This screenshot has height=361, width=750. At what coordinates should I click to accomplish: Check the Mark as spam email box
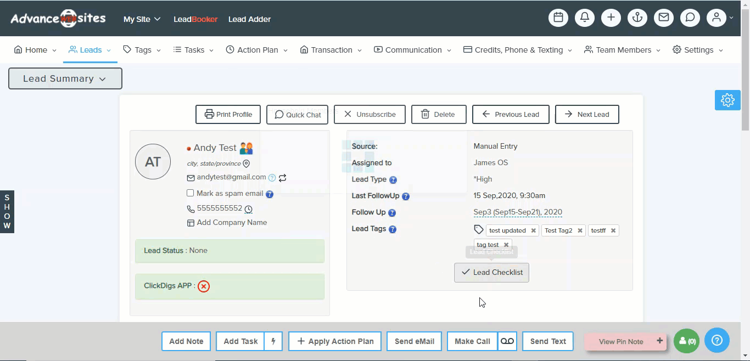tap(191, 193)
